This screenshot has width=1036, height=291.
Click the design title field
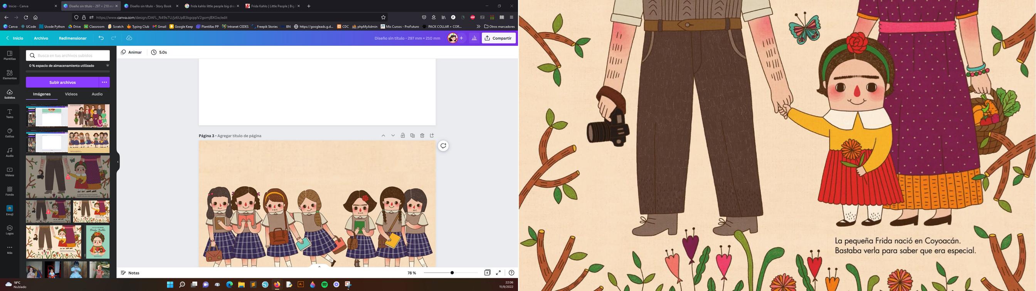coord(407,38)
